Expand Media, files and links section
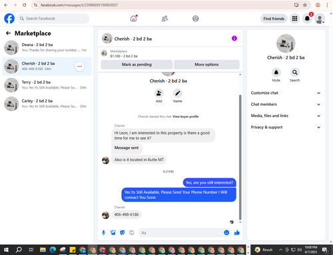This screenshot has height=255, width=333. click(286, 116)
